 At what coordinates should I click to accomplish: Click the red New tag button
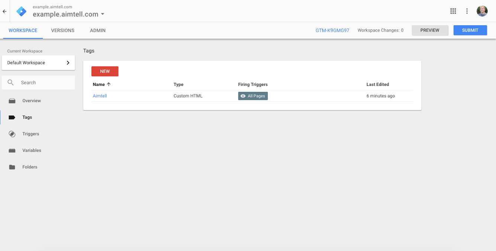[105, 71]
